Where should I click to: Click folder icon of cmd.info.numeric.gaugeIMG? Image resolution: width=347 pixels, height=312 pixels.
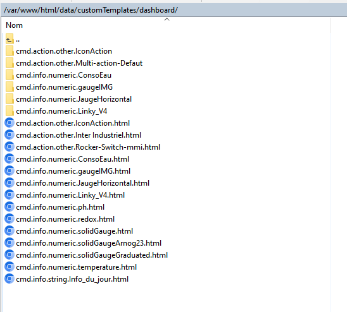click(x=9, y=87)
